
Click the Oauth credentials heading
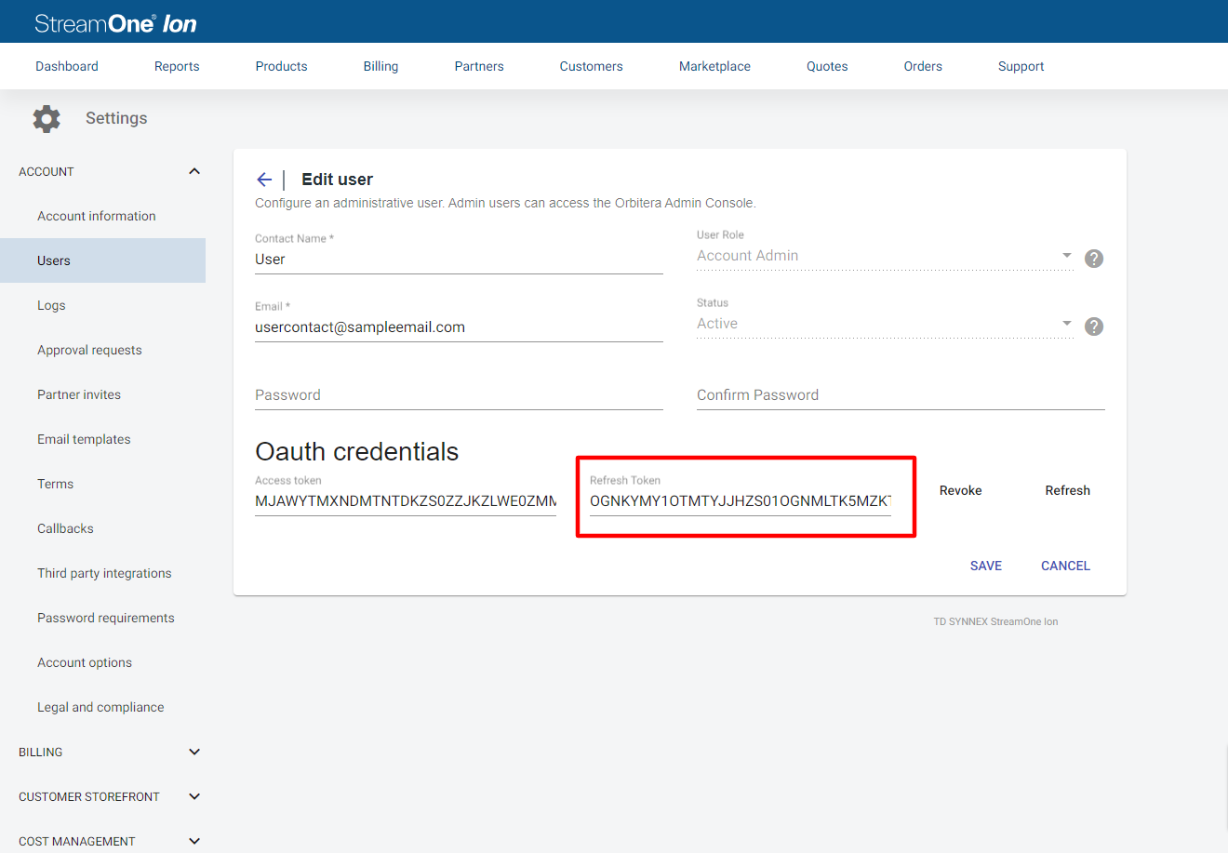coord(357,451)
